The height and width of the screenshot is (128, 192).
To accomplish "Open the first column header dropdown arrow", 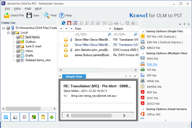I will tap(61, 29).
